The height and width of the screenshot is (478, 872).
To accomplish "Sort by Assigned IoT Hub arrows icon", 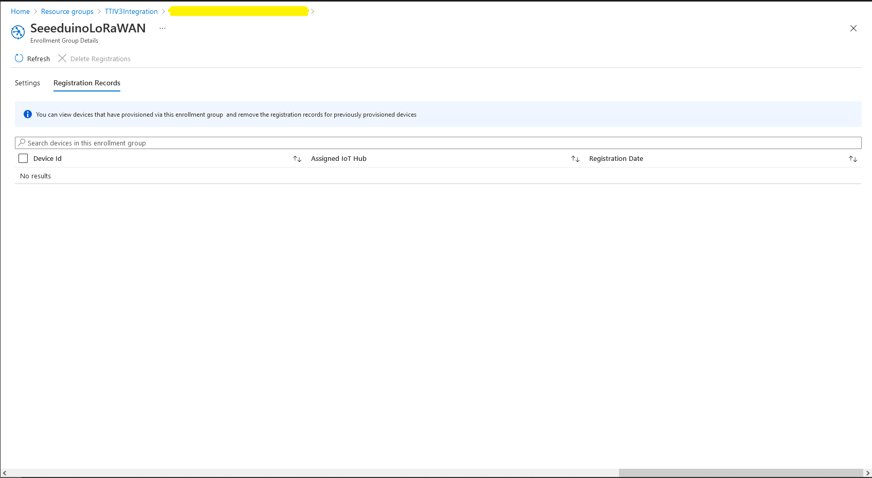I will (575, 159).
